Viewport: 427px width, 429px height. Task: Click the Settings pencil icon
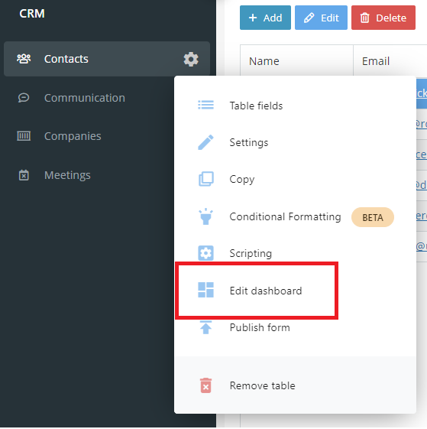[x=205, y=142]
